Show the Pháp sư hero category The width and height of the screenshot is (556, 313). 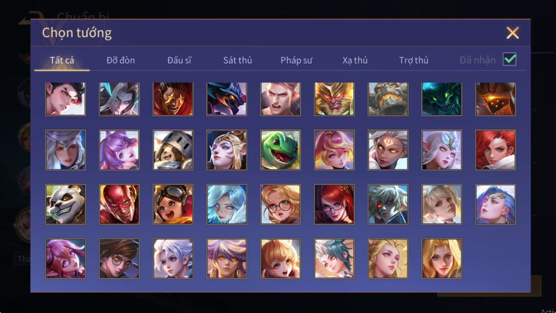296,60
